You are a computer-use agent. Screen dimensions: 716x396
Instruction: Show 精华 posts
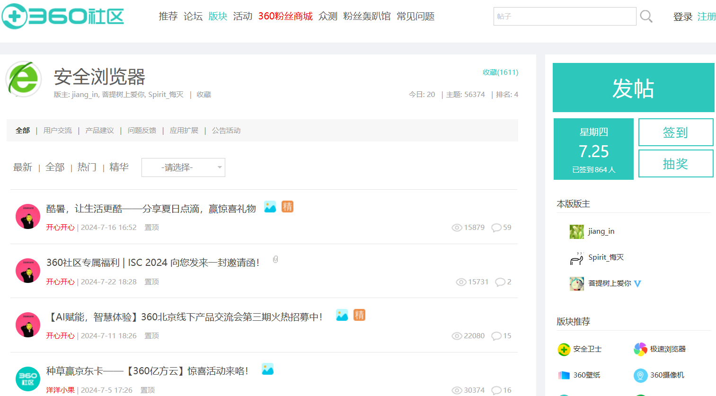click(119, 167)
